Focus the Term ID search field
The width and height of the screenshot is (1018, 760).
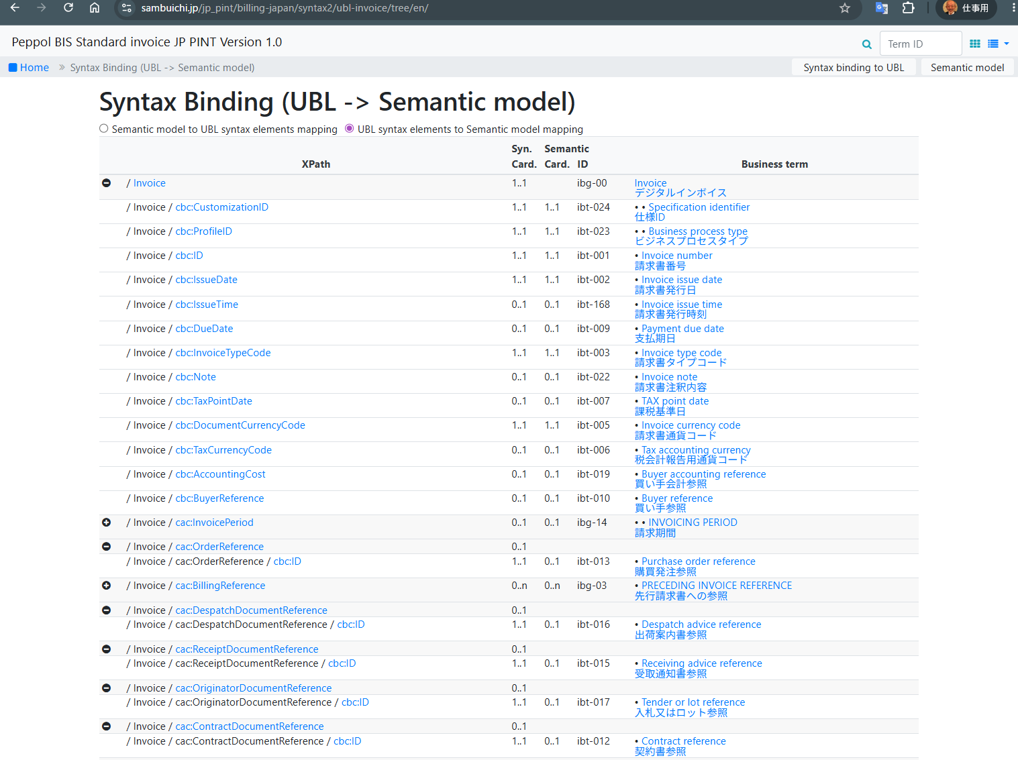click(921, 44)
